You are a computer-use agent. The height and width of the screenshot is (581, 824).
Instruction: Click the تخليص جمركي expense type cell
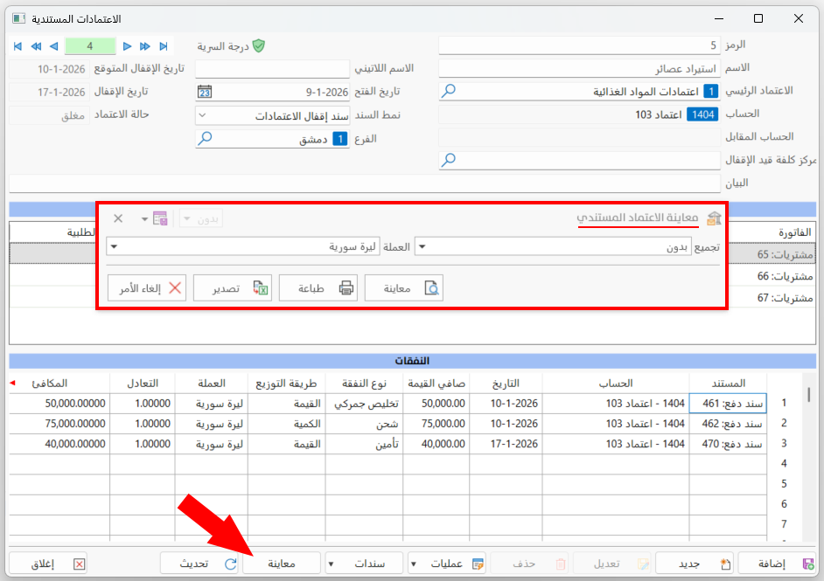364,403
